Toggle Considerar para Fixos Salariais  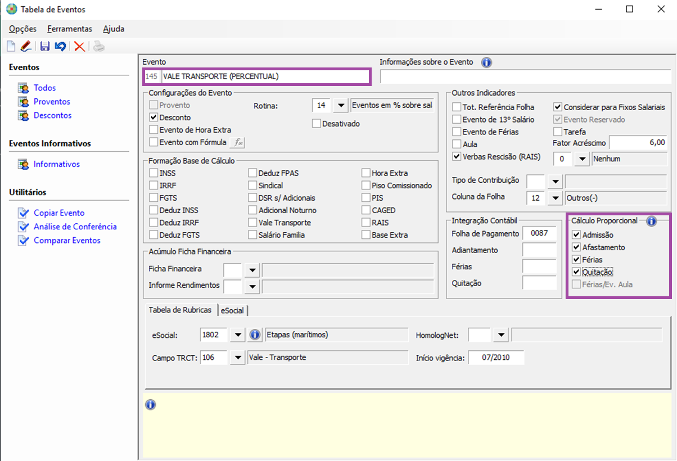pos(558,107)
